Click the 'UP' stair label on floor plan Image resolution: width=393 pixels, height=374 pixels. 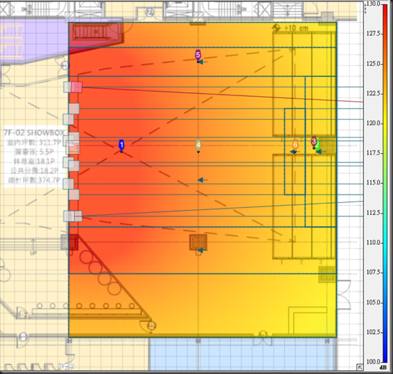tap(33, 253)
